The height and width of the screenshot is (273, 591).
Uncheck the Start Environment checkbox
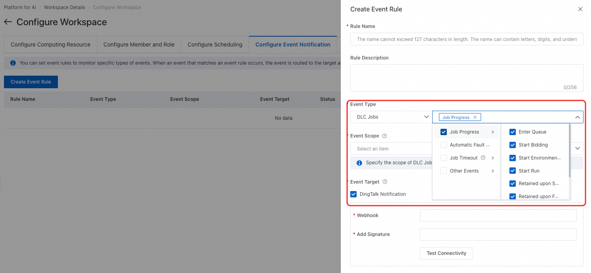click(513, 158)
